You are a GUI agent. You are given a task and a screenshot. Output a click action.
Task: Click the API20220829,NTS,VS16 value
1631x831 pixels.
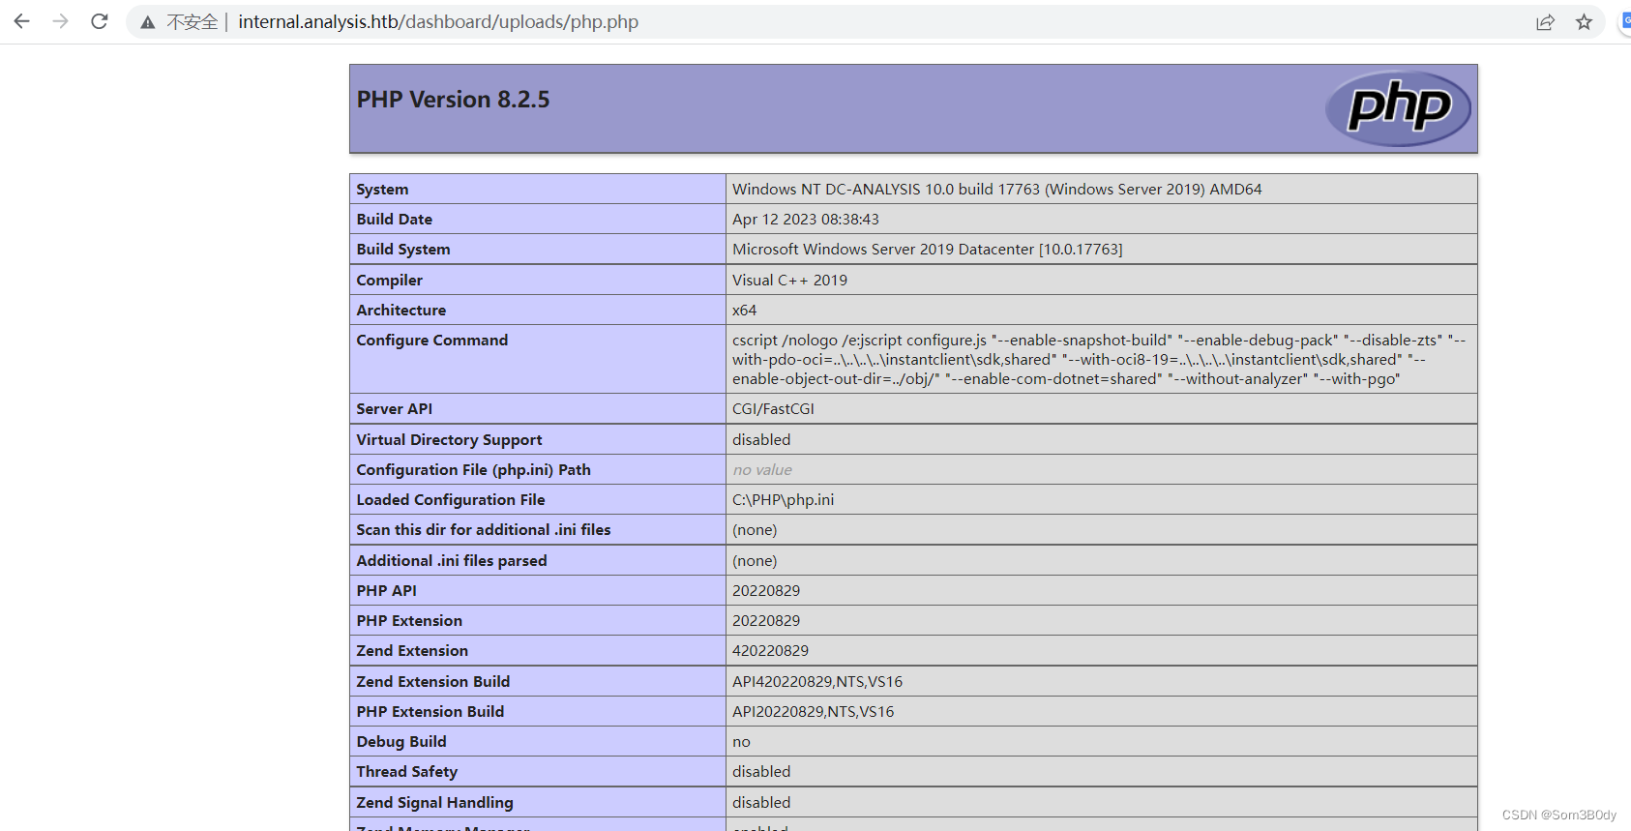(813, 712)
